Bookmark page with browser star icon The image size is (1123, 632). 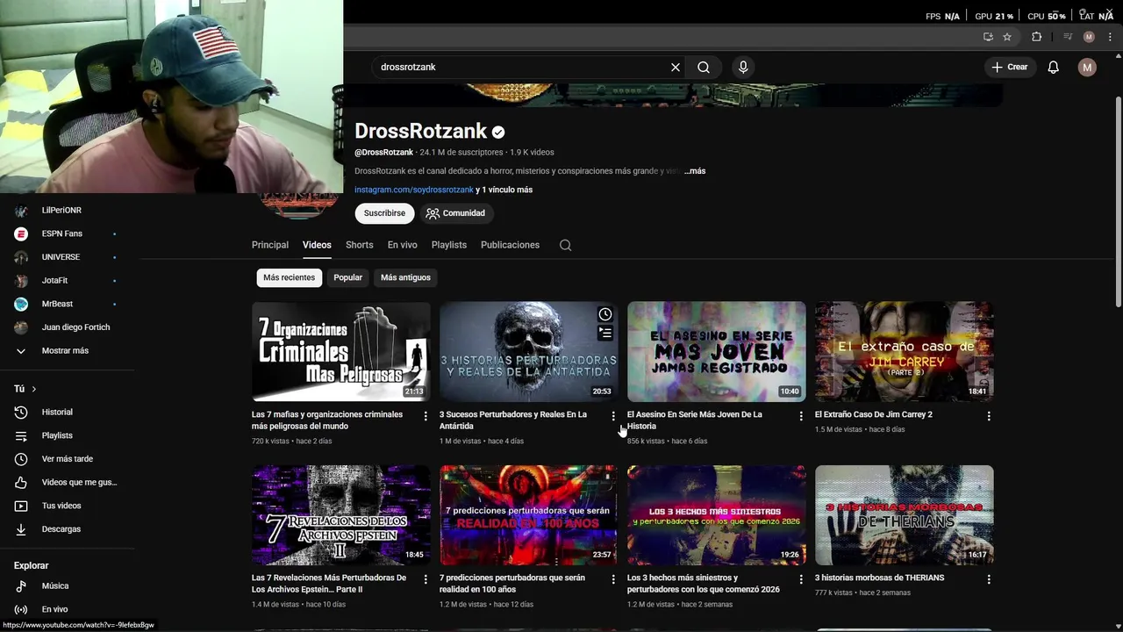pyautogui.click(x=1007, y=37)
